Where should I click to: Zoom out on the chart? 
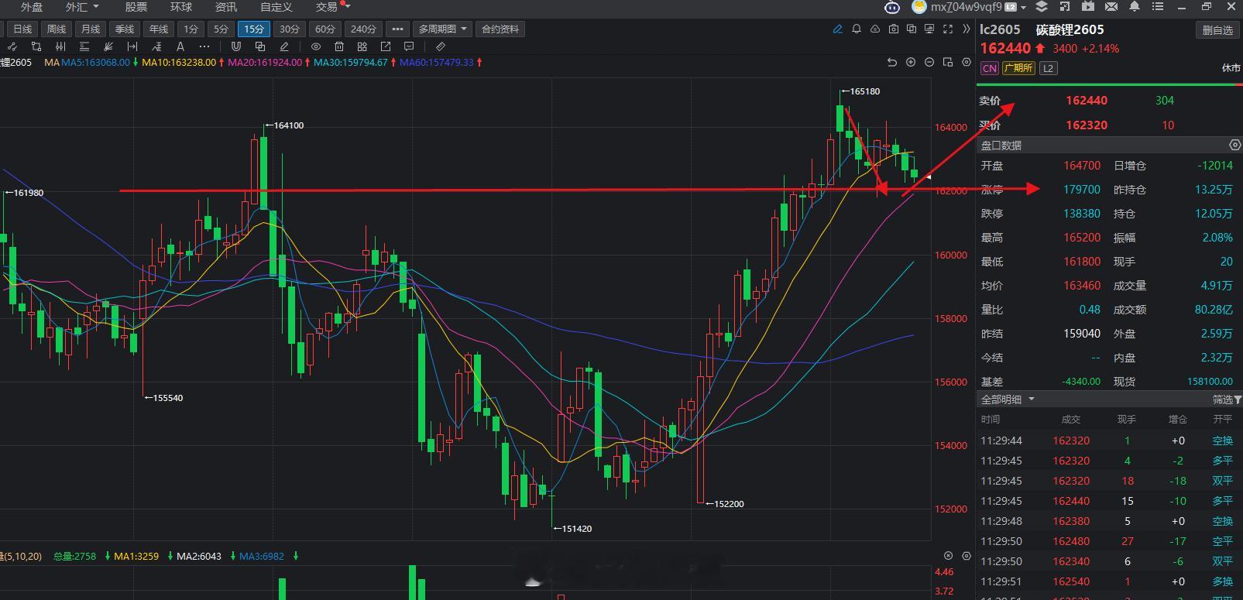(929, 62)
